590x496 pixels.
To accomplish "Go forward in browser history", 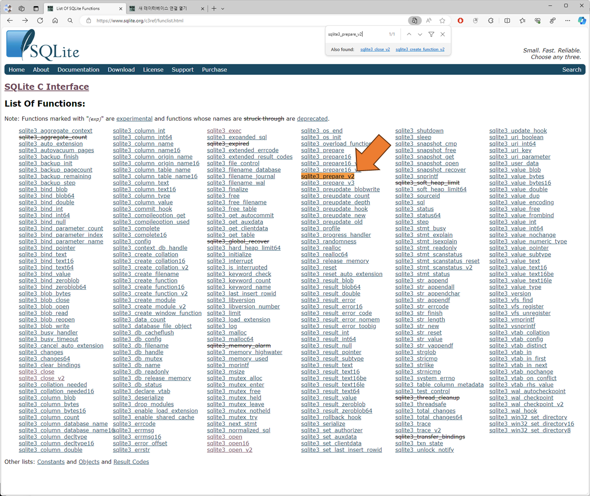I will coord(25,21).
